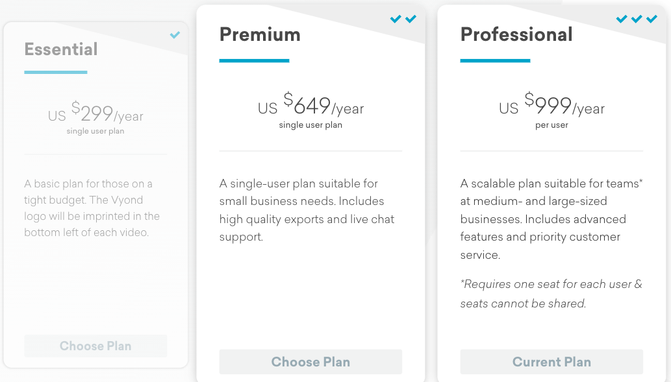
Task: Click the Essential plan description text
Action: click(92, 208)
